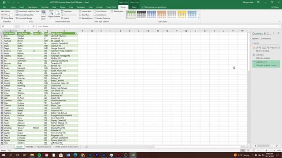Click Remove Duplicates tool
Viewport: 282px width, 158px height.
click(x=25, y=15)
